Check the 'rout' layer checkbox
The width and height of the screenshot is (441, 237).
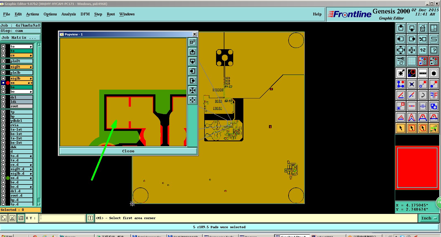tap(3, 106)
